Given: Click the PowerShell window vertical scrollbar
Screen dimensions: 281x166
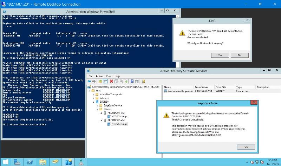Looking at the screenshot, I should [177, 41].
